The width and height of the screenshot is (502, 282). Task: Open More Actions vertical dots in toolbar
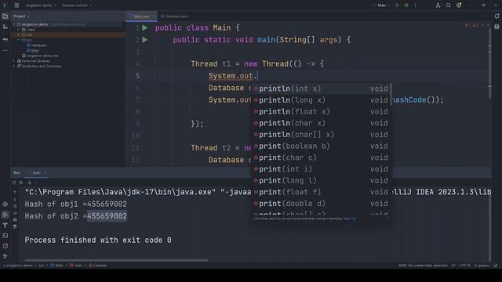point(415,5)
